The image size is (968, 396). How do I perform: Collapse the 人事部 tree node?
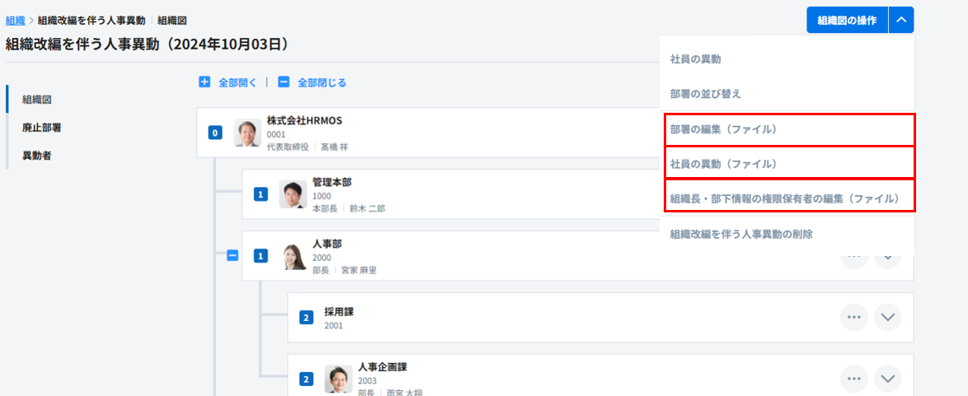pos(233,256)
